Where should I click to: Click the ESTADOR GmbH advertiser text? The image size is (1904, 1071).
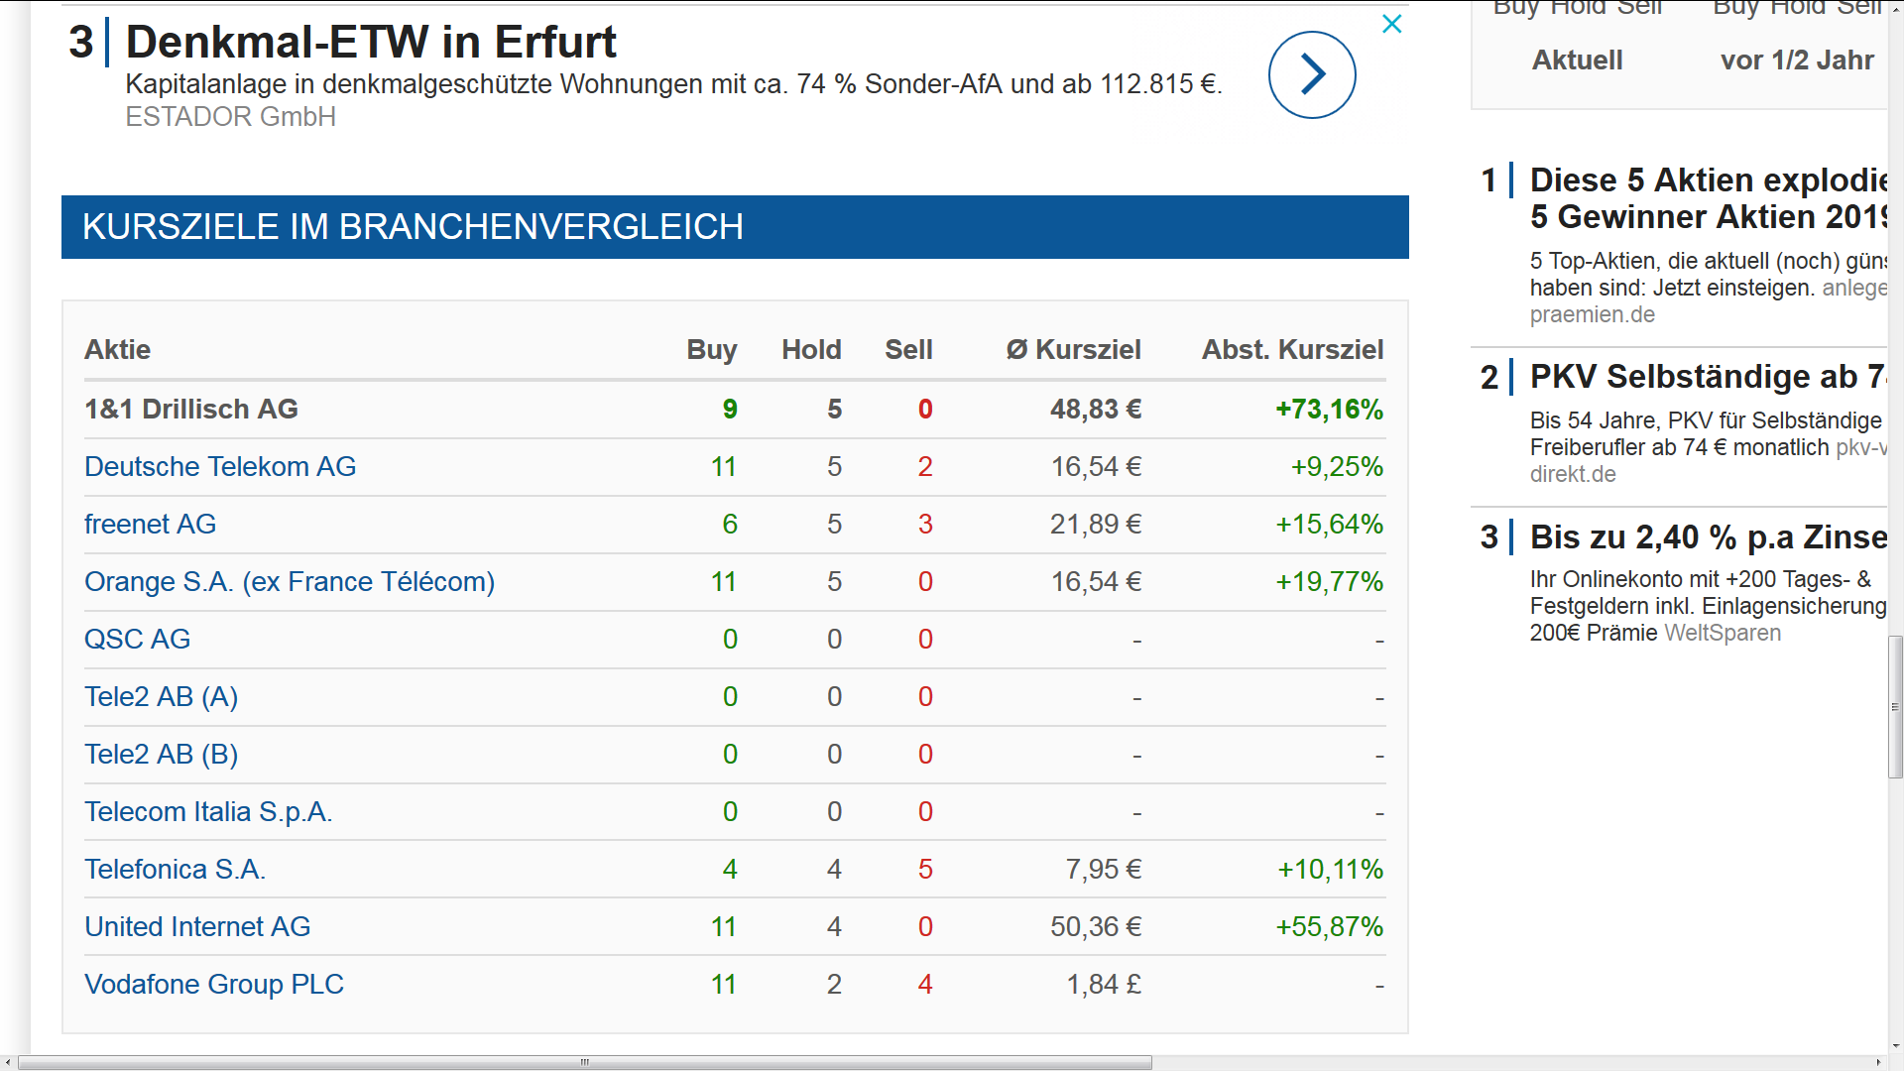230,117
